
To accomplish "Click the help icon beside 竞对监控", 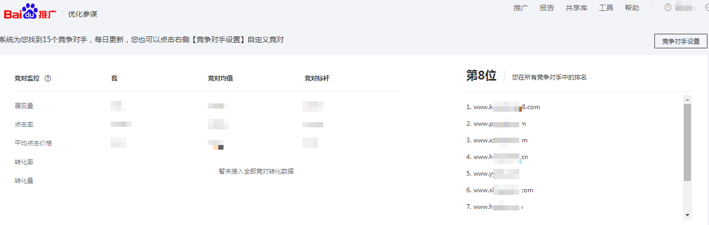I will [x=48, y=78].
